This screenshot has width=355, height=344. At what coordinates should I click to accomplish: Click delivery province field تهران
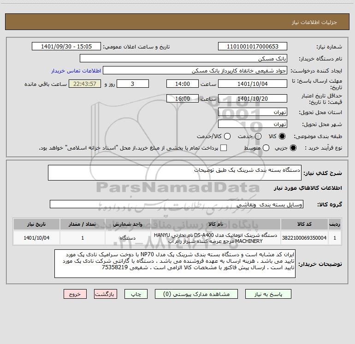(x=253, y=112)
